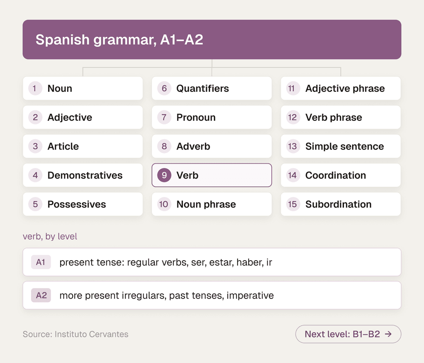Click the Source: Instituto Cervantes text
The height and width of the screenshot is (363, 424).
point(75,334)
